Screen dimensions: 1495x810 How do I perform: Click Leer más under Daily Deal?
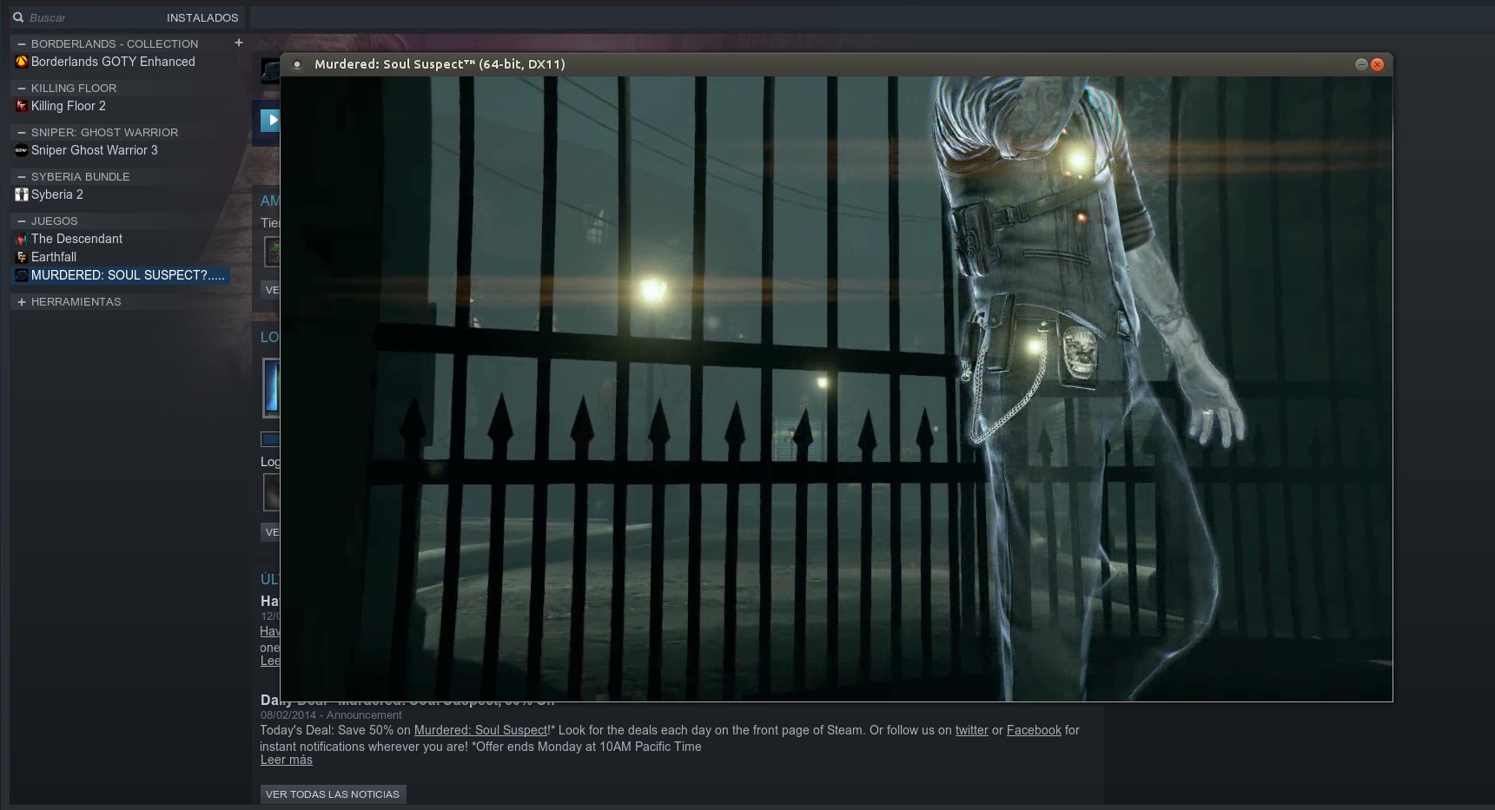point(287,760)
